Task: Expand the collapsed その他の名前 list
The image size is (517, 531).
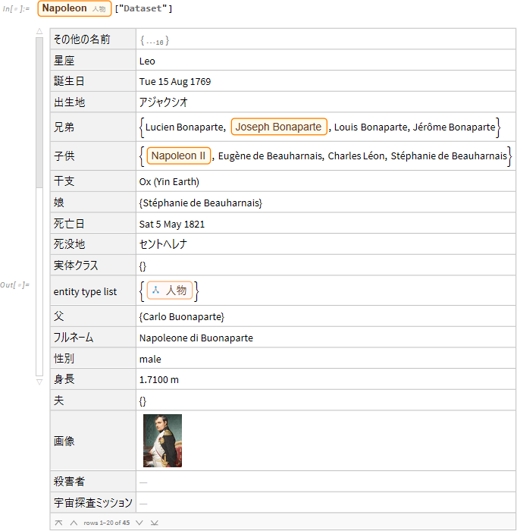Action: [154, 39]
